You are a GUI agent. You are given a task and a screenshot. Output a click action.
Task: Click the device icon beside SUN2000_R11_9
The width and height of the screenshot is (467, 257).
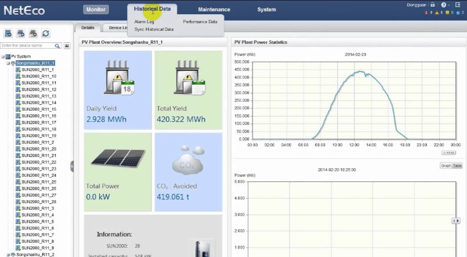18,248
